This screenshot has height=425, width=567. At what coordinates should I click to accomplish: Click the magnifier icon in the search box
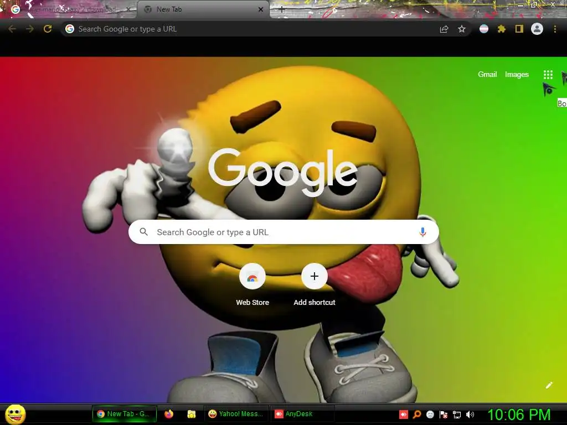click(143, 232)
